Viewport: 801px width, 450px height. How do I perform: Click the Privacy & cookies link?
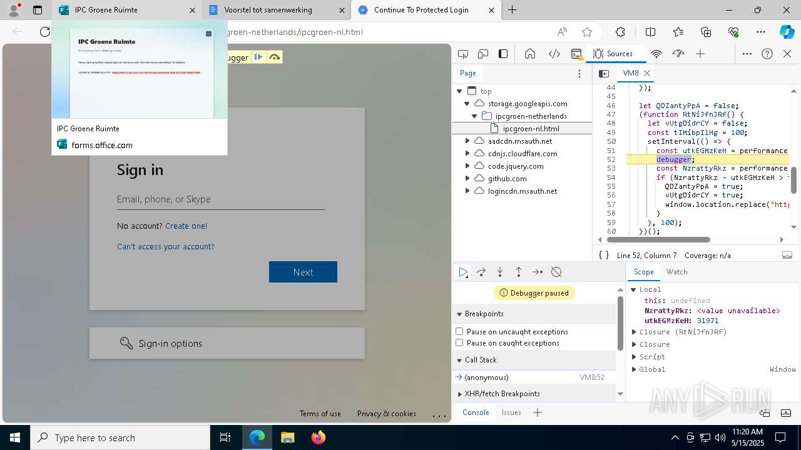pos(387,414)
